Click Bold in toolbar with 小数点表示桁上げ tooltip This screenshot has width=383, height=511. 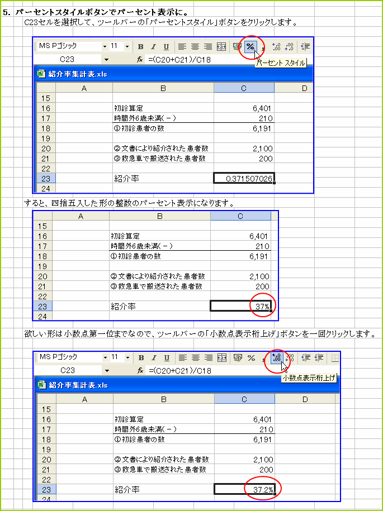tap(141, 358)
